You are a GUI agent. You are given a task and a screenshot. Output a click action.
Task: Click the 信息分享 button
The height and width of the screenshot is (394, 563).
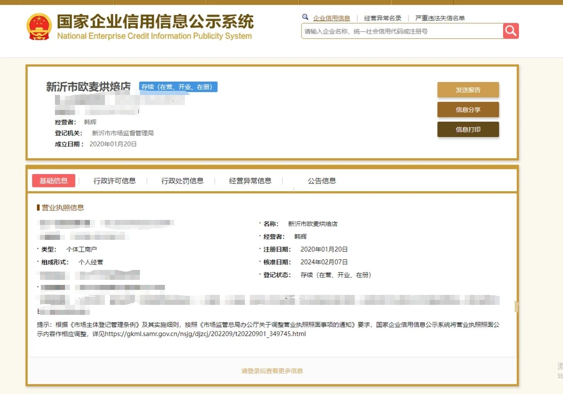tap(468, 110)
